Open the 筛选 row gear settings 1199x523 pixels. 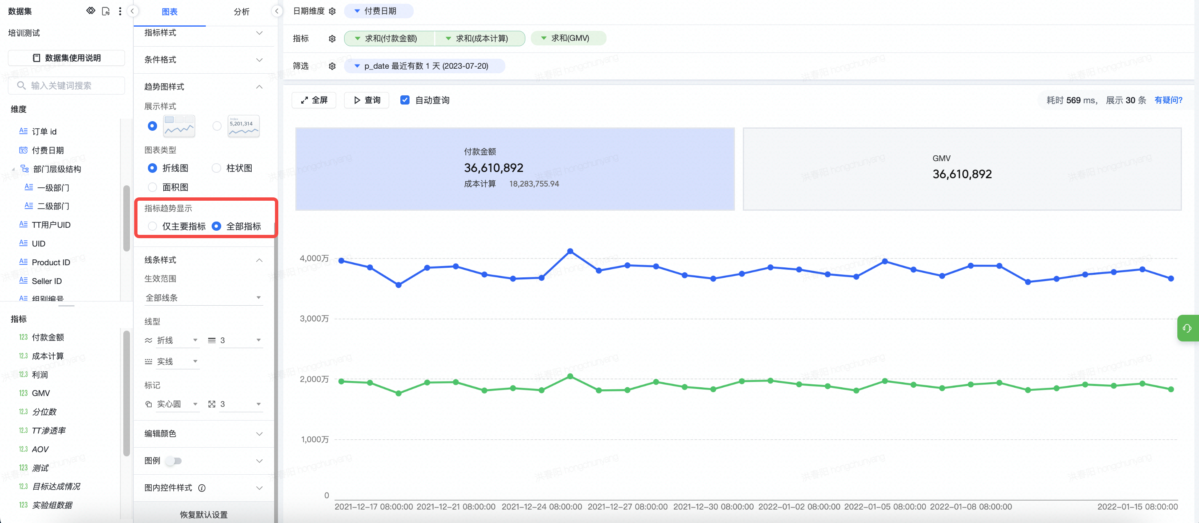coord(332,66)
